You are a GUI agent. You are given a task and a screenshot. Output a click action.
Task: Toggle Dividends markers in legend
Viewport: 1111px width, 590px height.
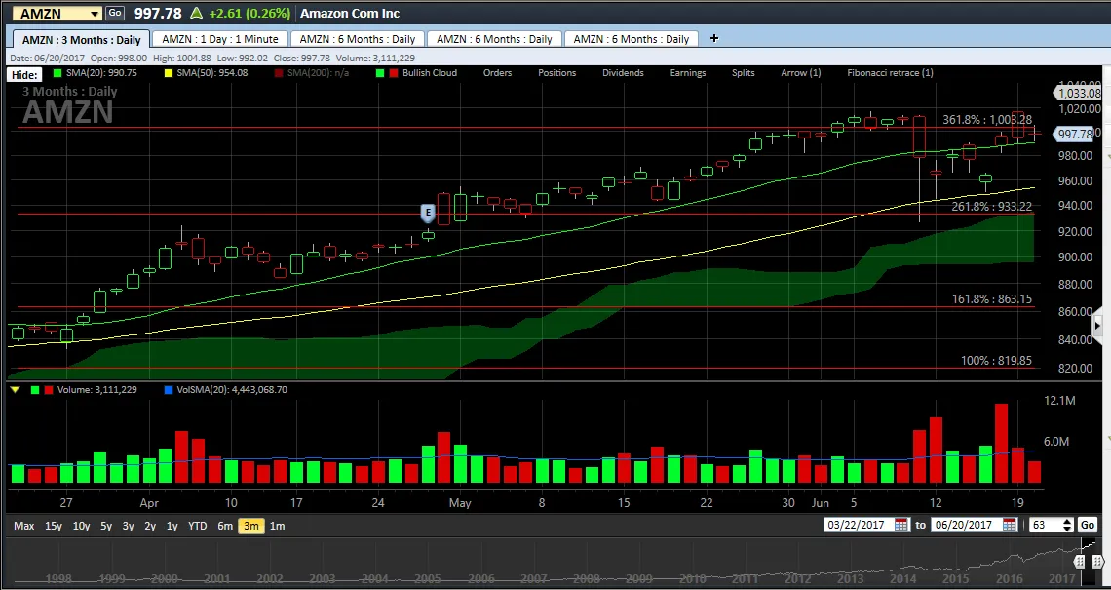(624, 73)
